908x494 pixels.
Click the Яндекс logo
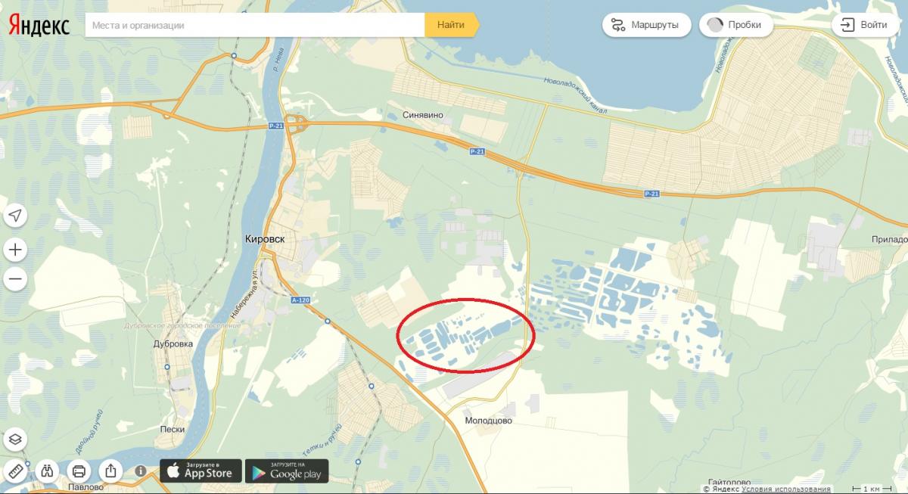[39, 26]
